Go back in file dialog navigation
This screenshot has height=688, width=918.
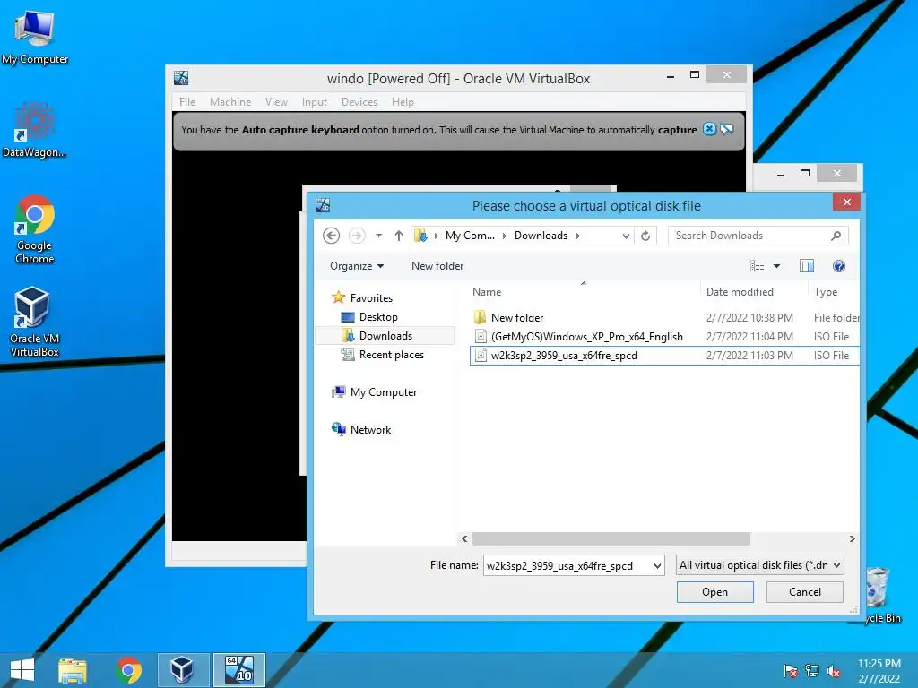pyautogui.click(x=332, y=236)
